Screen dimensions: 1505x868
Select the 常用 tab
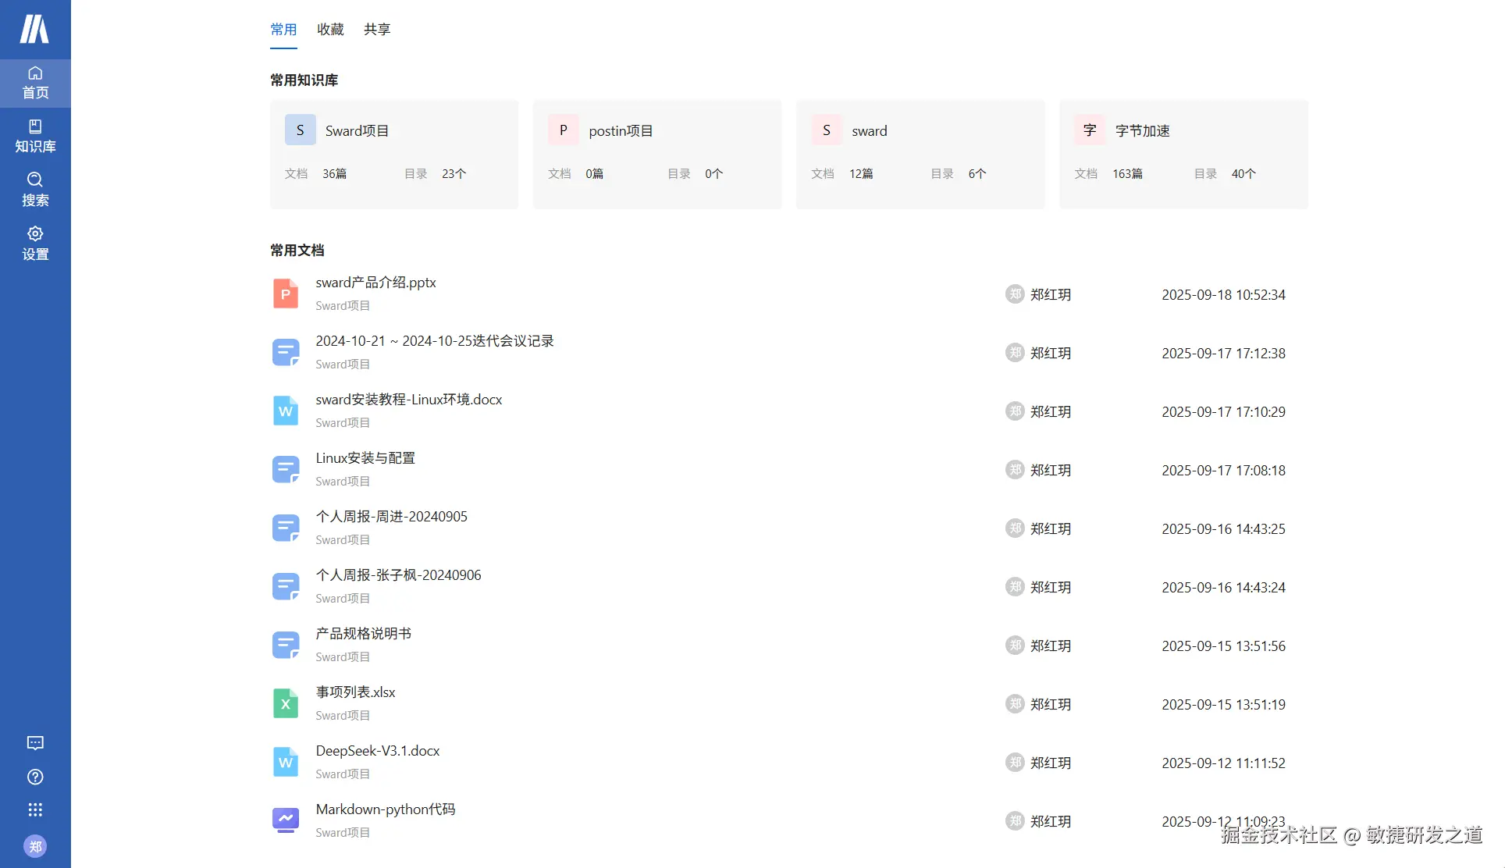click(x=283, y=30)
